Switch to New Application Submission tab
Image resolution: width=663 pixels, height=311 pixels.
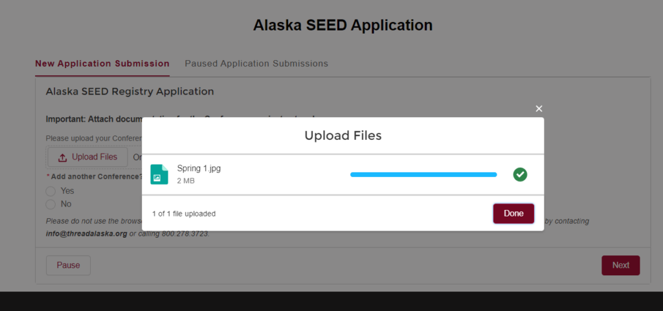(x=102, y=63)
